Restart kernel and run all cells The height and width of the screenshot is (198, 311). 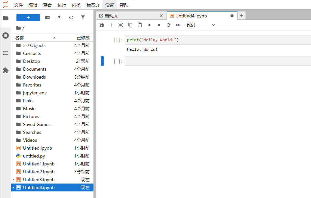click(178, 25)
